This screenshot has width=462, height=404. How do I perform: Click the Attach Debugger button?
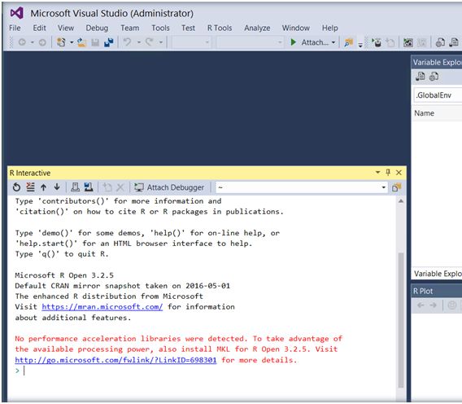[x=169, y=187]
